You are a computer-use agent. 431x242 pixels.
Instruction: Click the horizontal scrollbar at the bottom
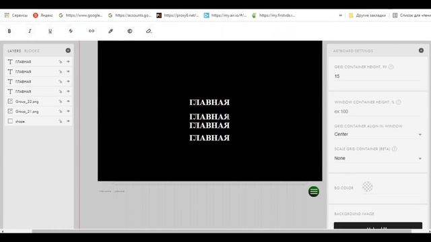point(222,231)
